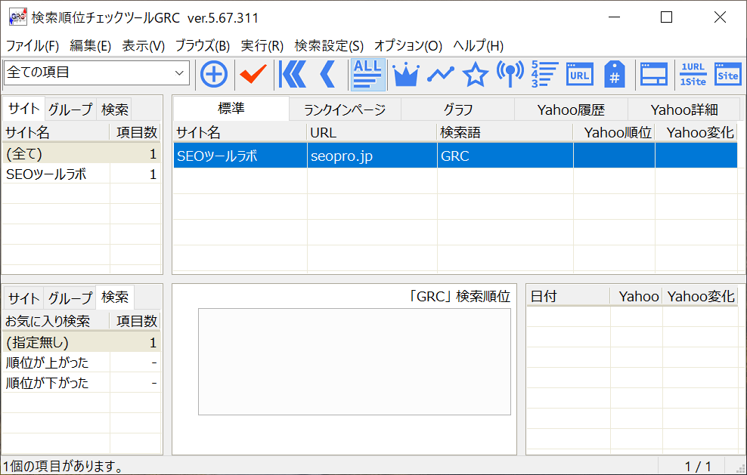The image size is (747, 475).
Task: Switch to the Yahoo詳細 tab
Action: [684, 110]
